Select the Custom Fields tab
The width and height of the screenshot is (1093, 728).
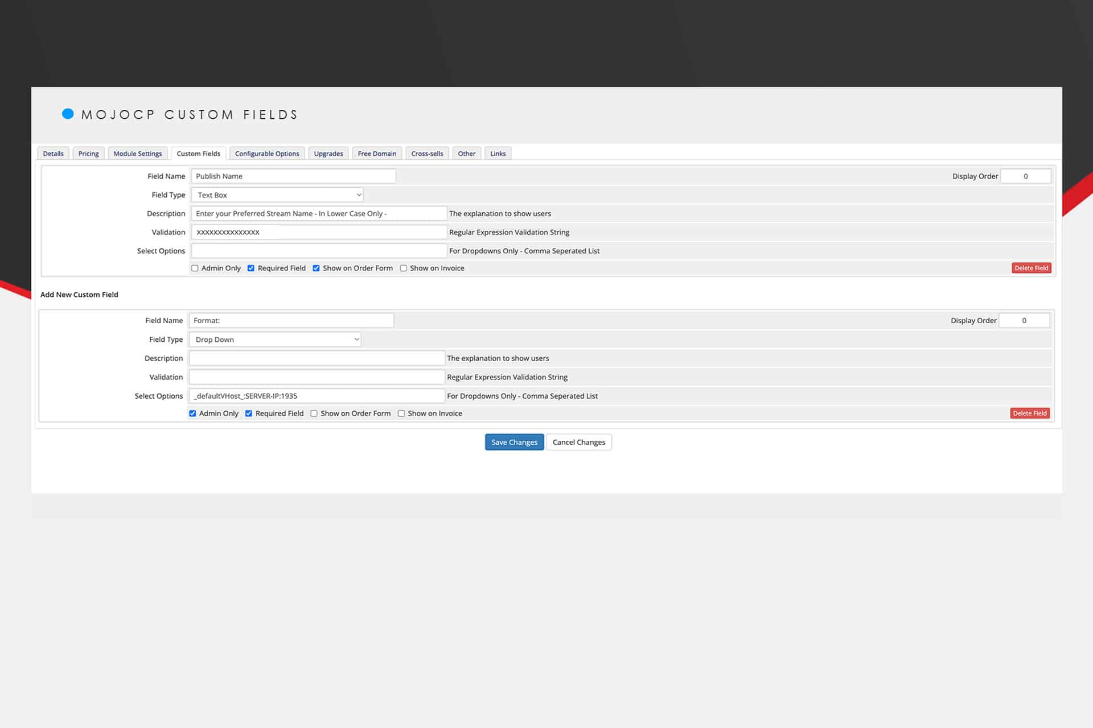click(x=198, y=154)
